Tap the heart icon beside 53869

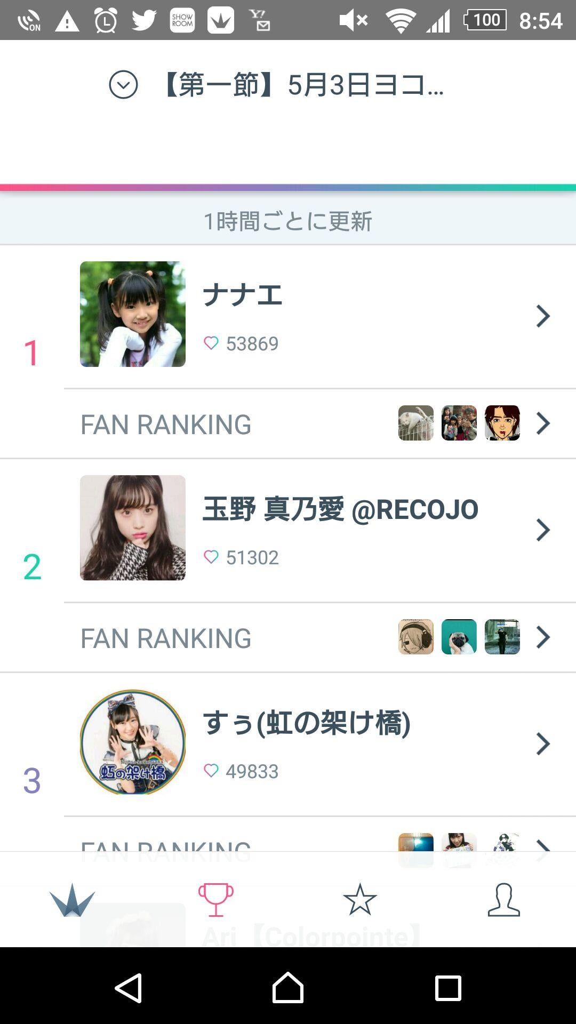(x=211, y=343)
